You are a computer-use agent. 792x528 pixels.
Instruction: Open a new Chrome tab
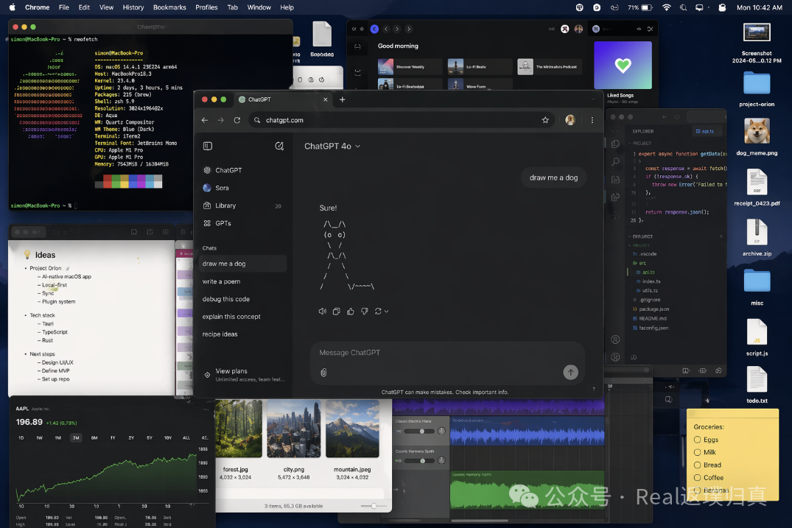(x=343, y=99)
